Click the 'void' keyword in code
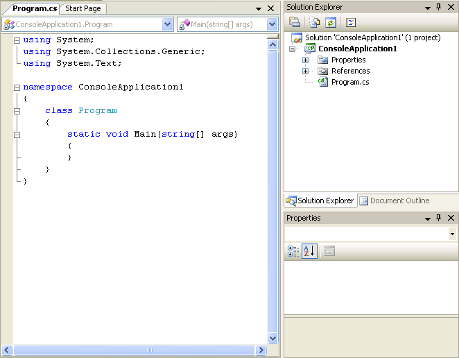 pos(117,134)
